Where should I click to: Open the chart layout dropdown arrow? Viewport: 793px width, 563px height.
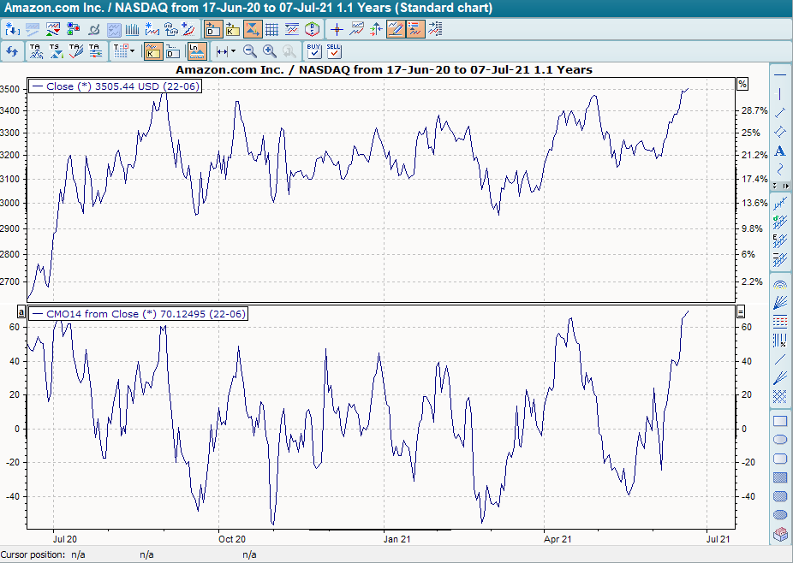point(132,52)
